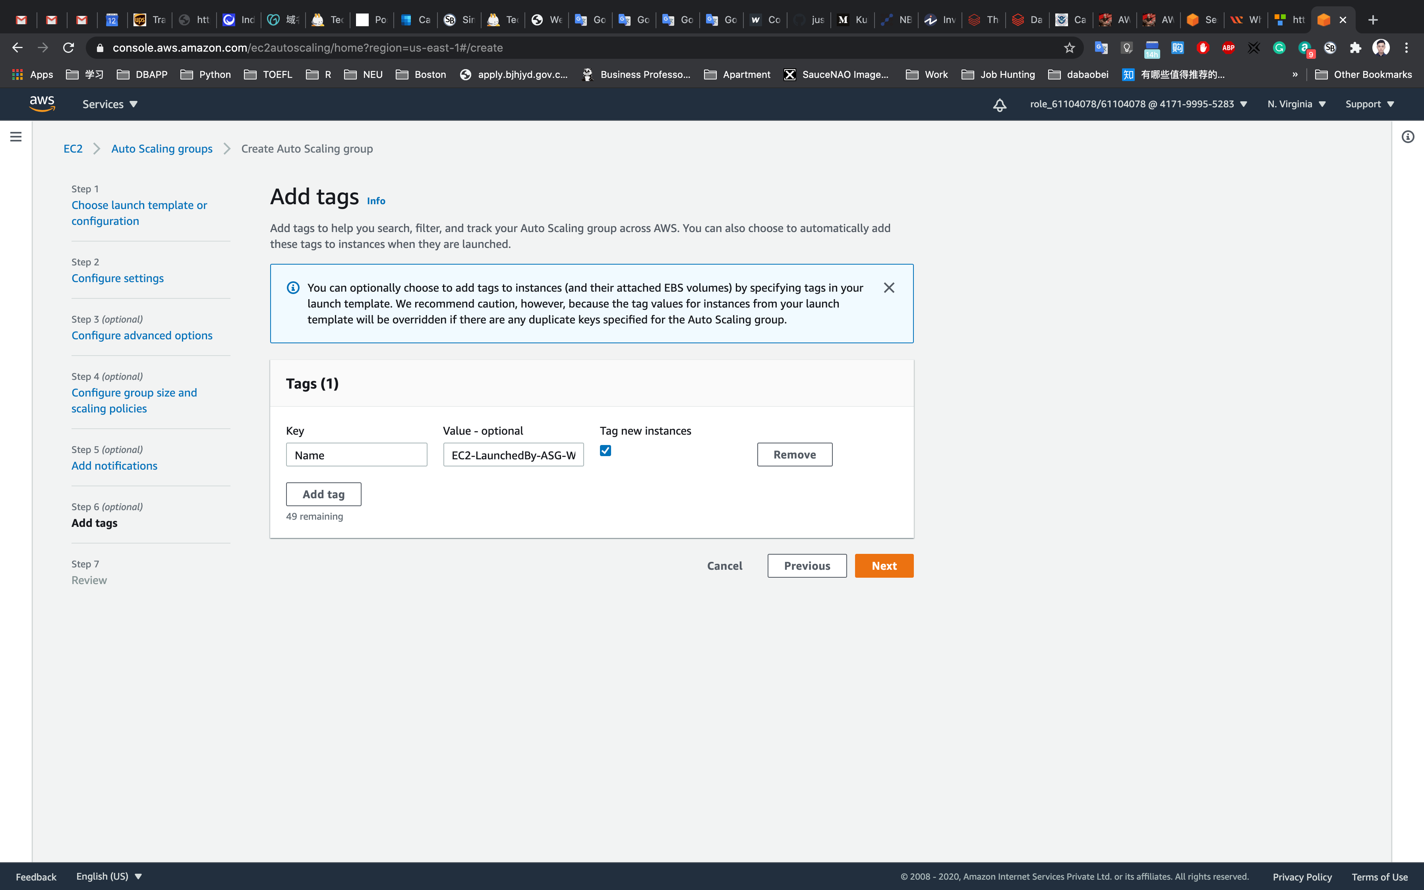
Task: Open the N. Virginia region dropdown
Action: (x=1296, y=104)
